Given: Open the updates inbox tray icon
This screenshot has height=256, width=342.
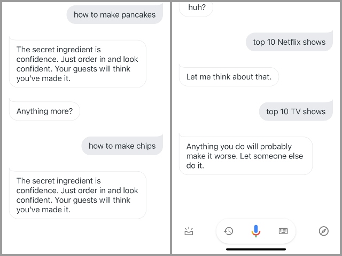Looking at the screenshot, I should [189, 231].
